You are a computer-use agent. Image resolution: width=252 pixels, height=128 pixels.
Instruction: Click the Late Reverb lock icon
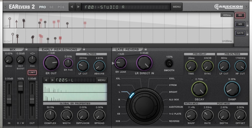pos(146,49)
